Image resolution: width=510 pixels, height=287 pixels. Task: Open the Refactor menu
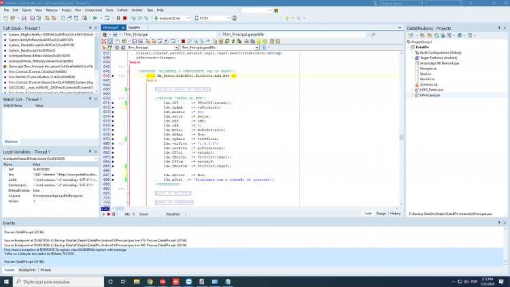pos(52,10)
